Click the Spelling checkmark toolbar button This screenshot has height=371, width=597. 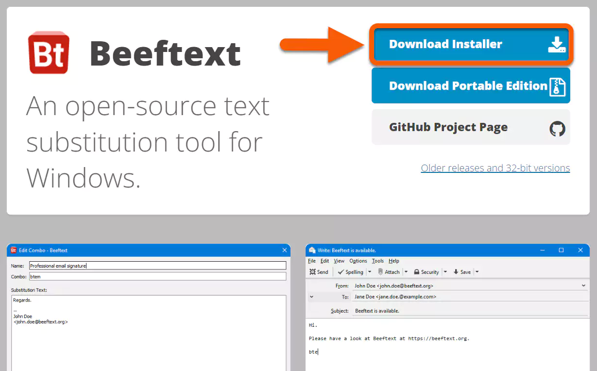(351, 272)
